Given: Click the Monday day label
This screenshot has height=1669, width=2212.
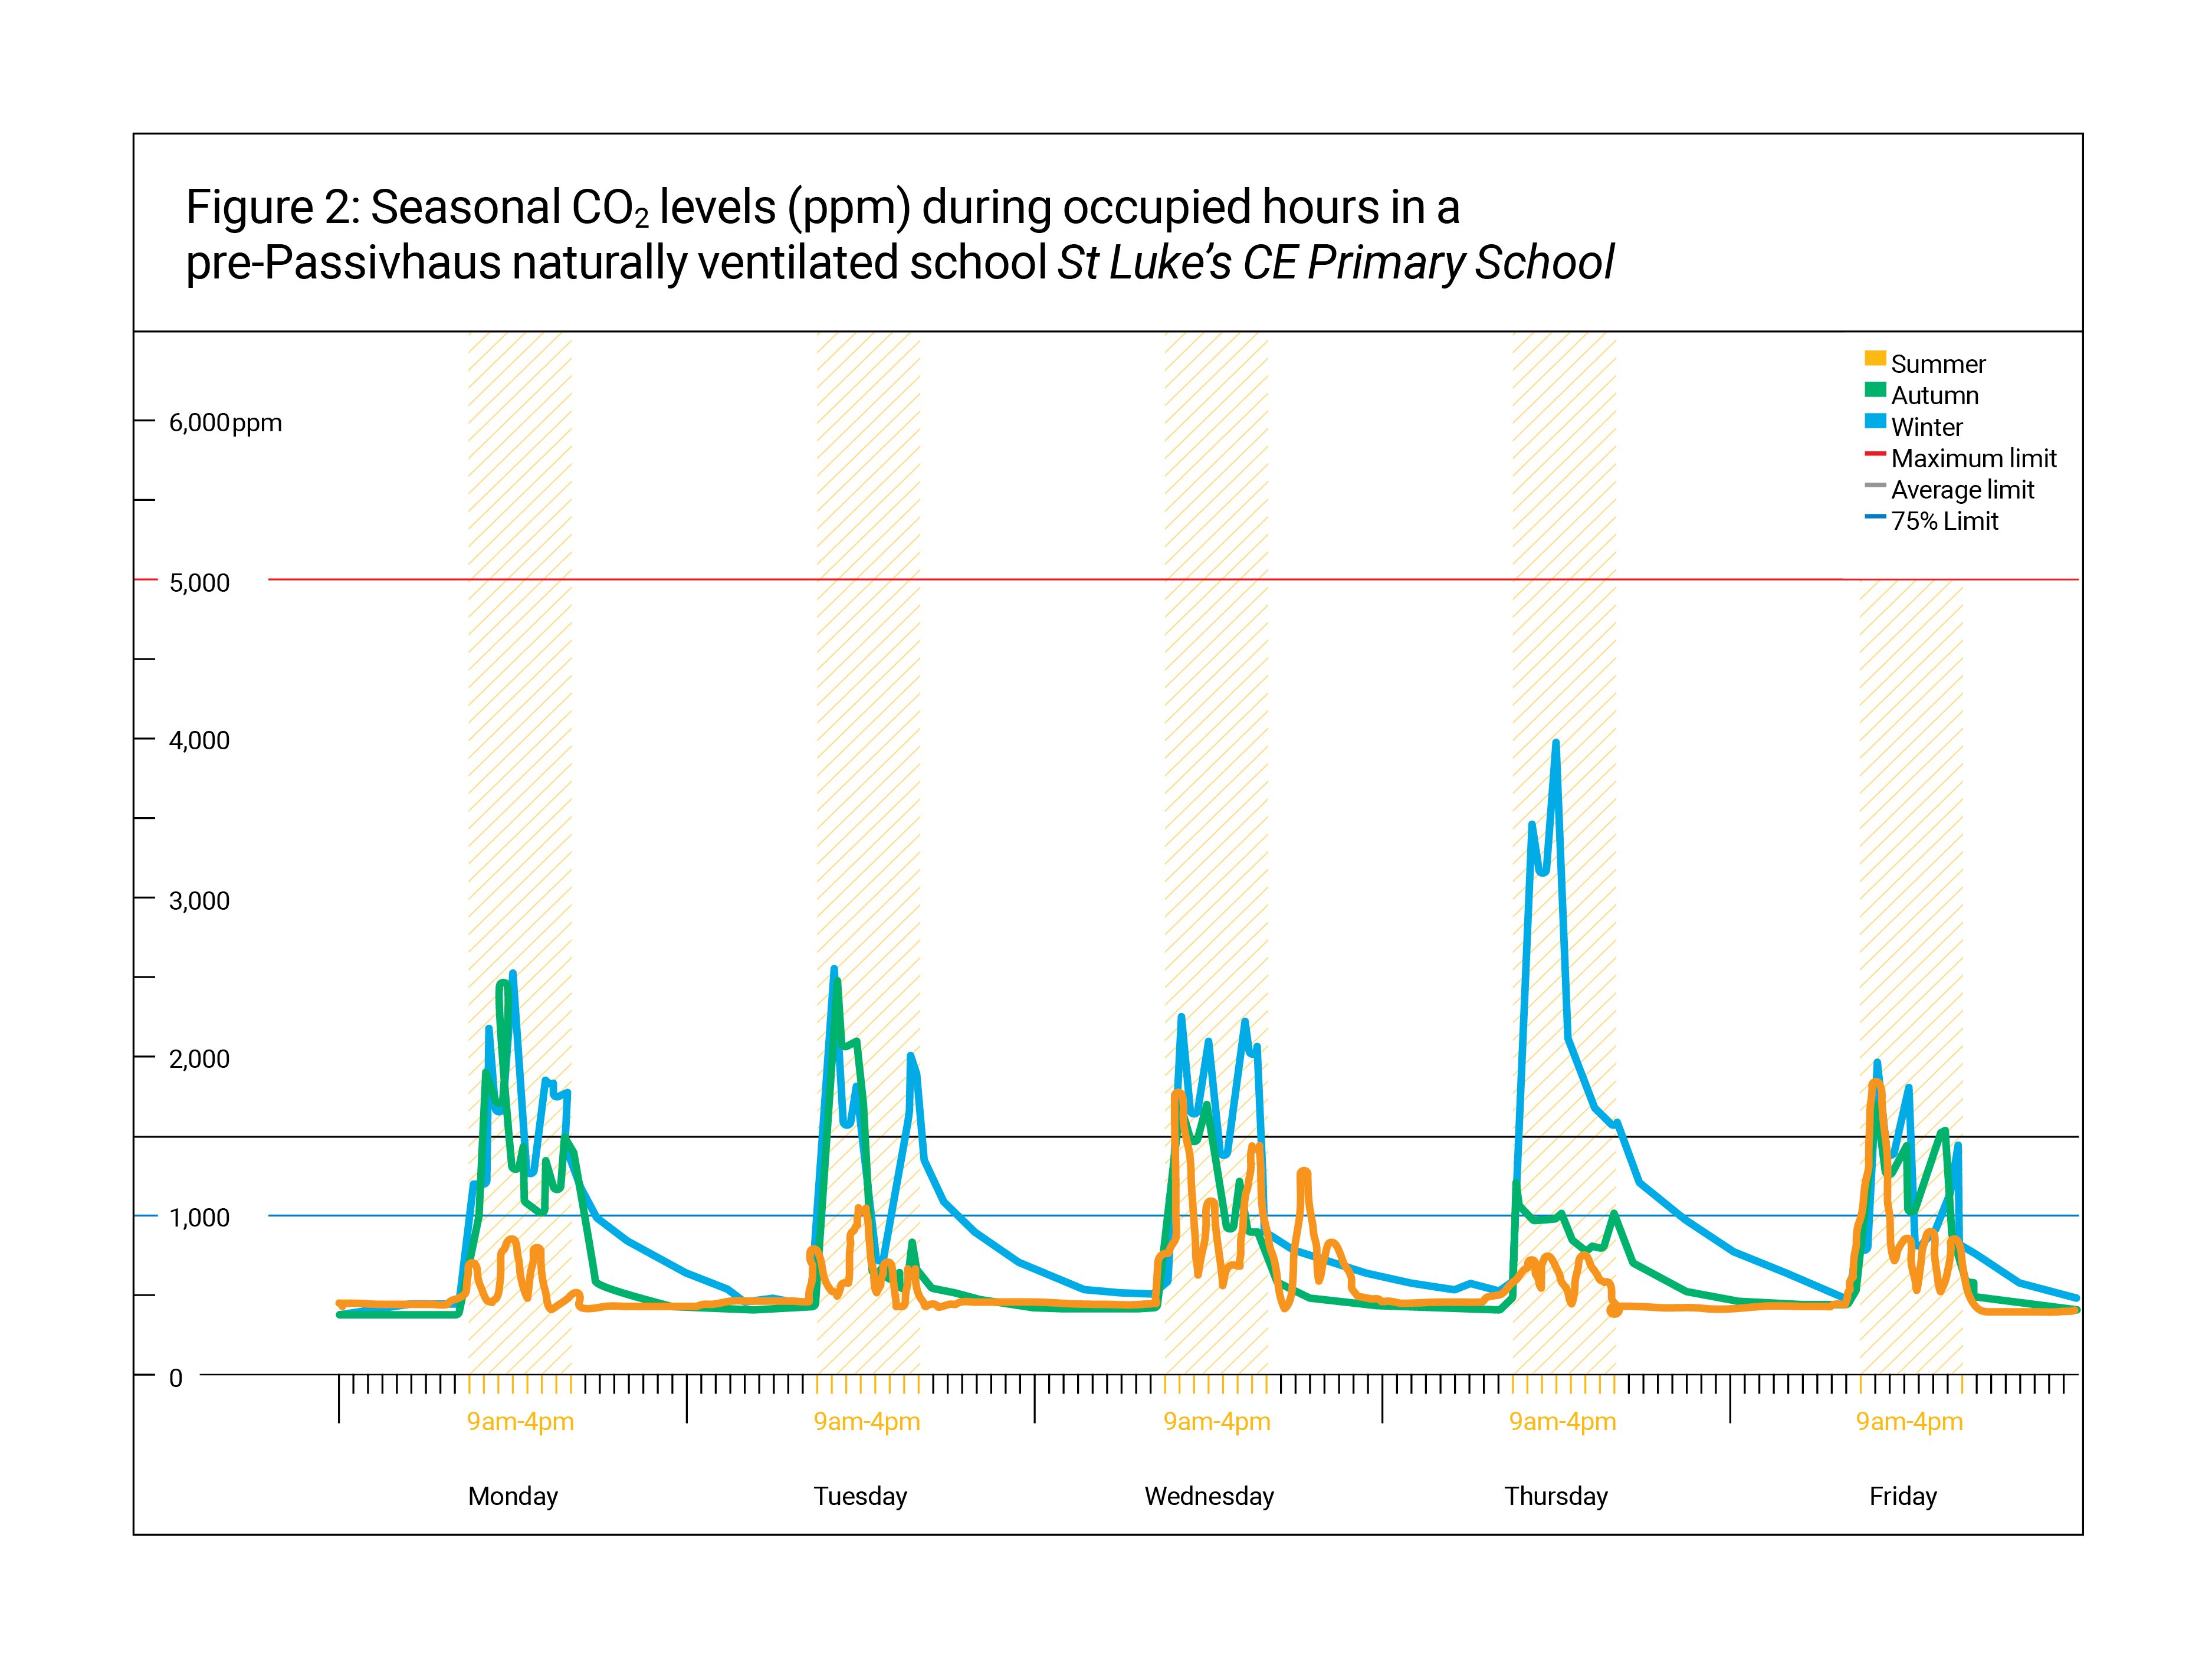Looking at the screenshot, I should pyautogui.click(x=513, y=1496).
